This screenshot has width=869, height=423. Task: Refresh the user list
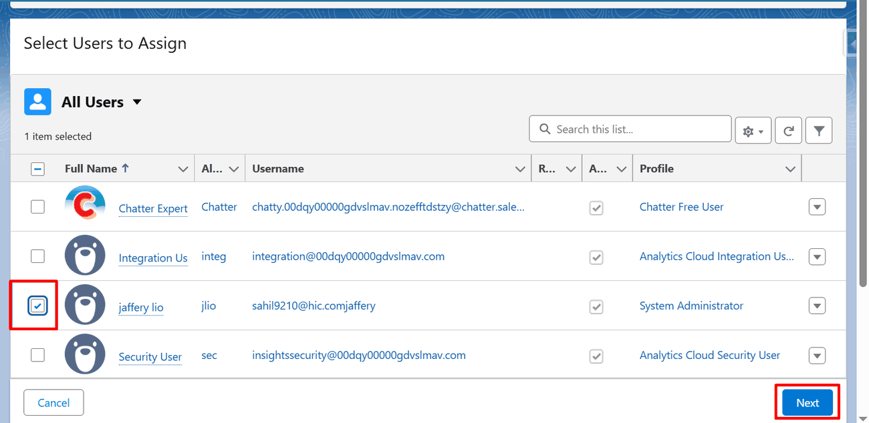pos(788,131)
